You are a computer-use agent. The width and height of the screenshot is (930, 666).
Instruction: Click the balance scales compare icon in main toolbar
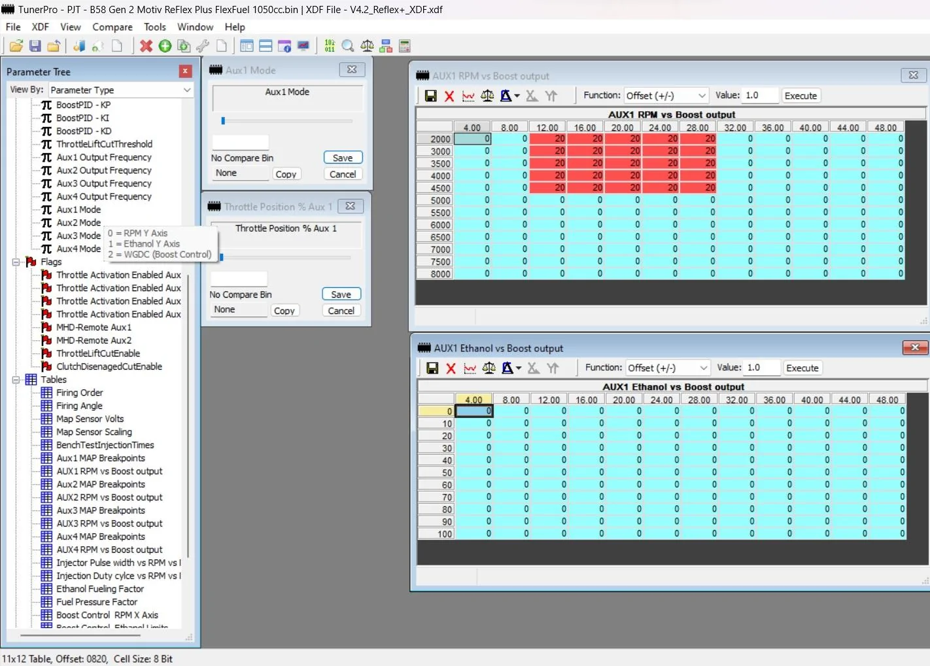[368, 46]
